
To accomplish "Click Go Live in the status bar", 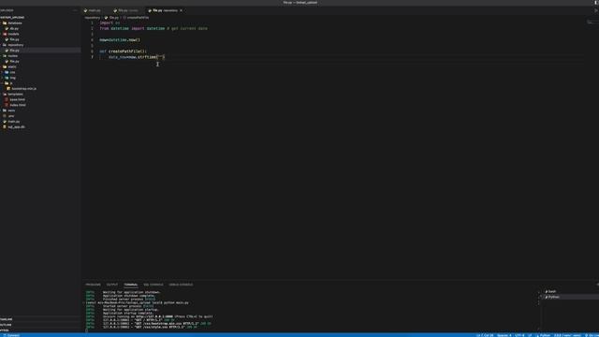I will click(x=592, y=335).
